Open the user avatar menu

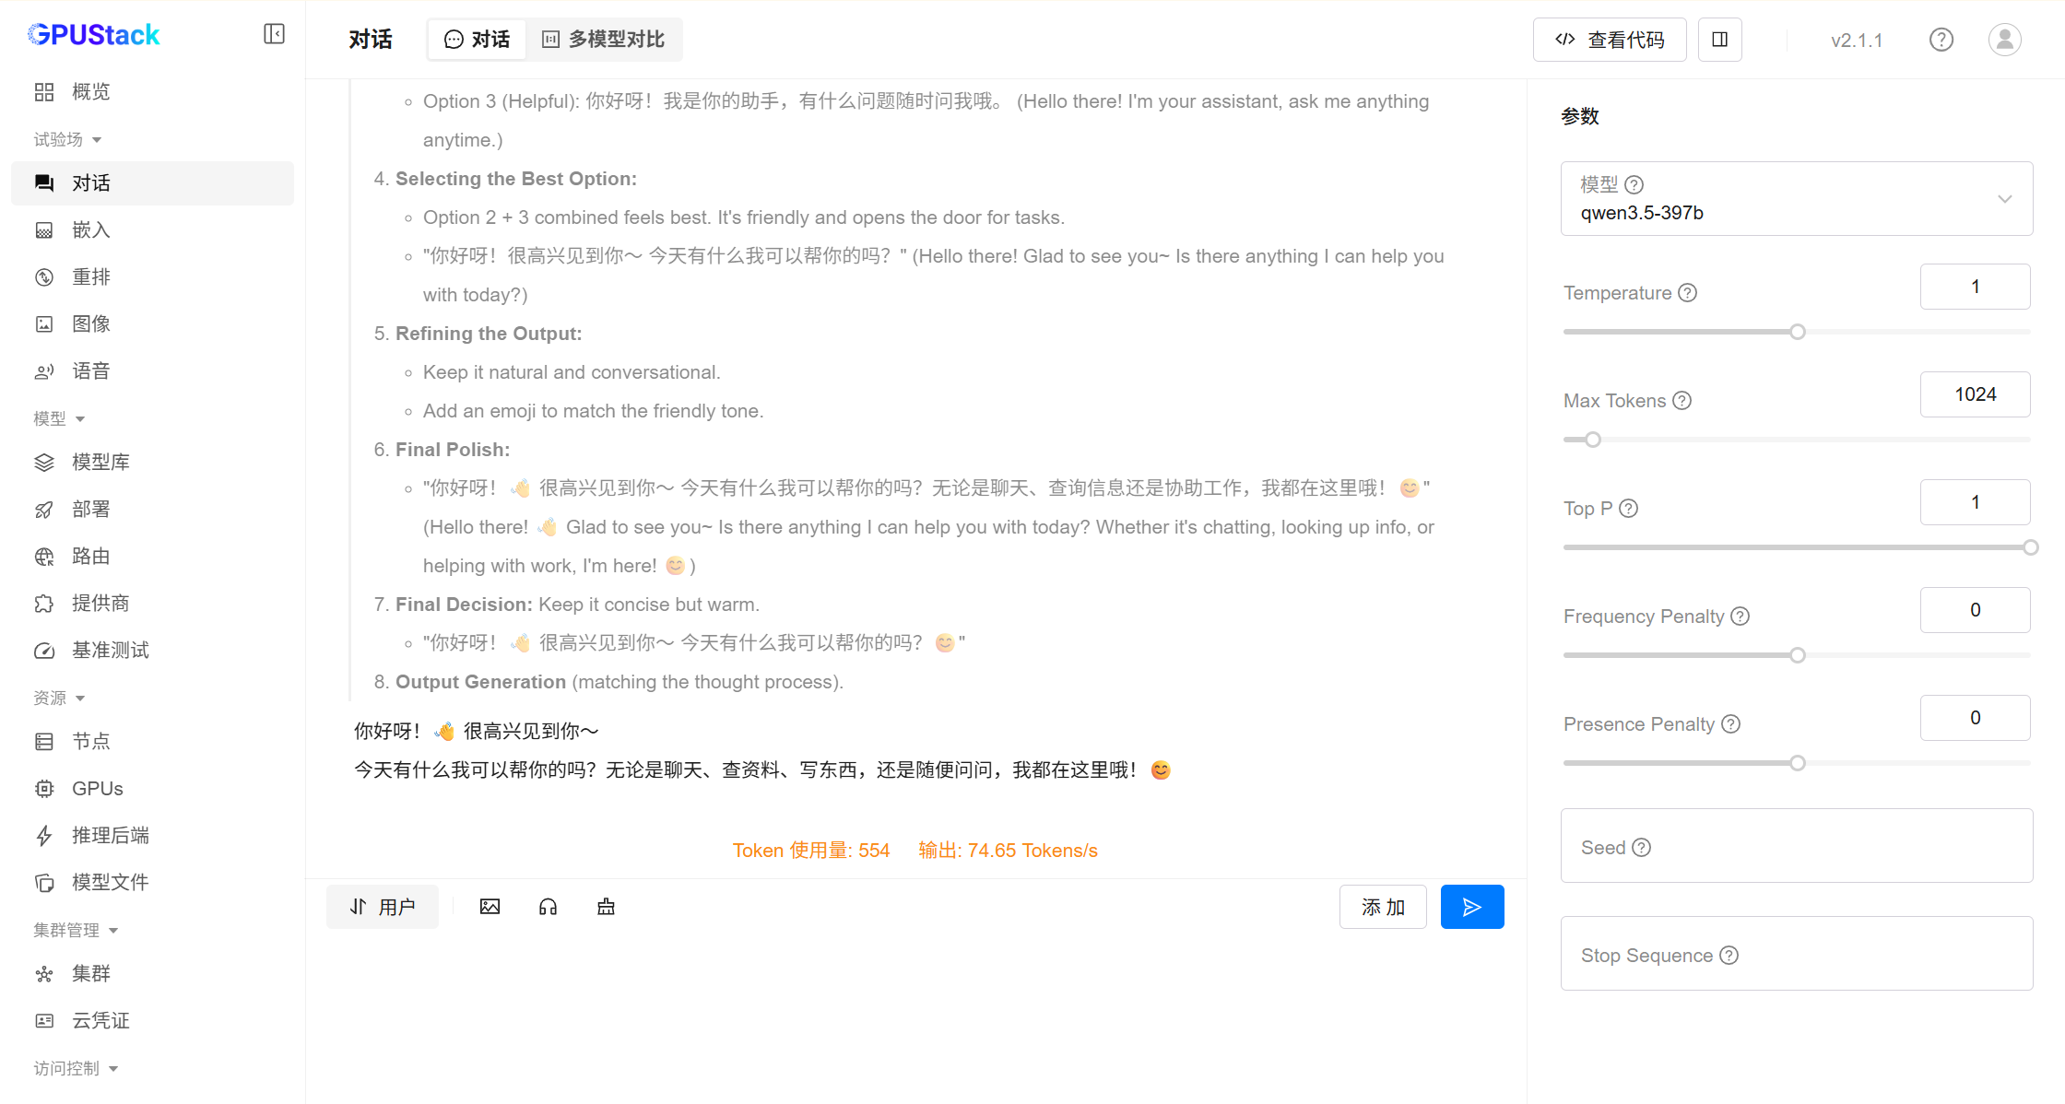point(2004,40)
